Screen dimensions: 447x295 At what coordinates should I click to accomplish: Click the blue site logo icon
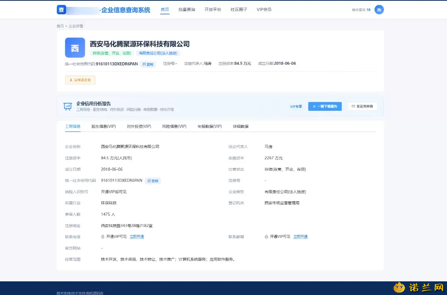61,10
